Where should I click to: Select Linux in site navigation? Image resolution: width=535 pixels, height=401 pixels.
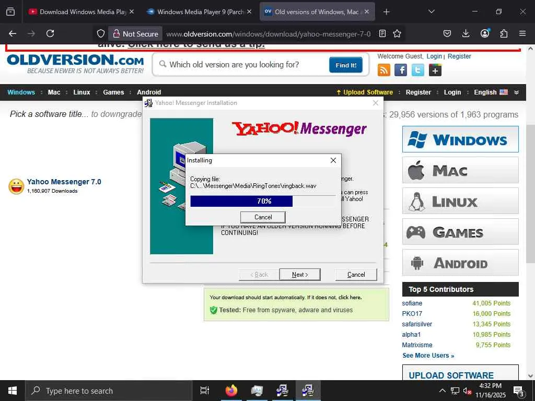pos(82,92)
